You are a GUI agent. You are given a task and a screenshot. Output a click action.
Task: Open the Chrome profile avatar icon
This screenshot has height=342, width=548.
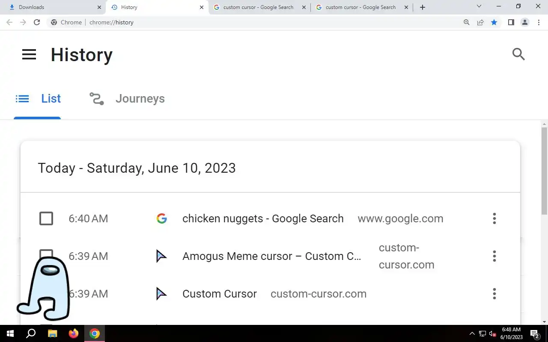click(524, 22)
